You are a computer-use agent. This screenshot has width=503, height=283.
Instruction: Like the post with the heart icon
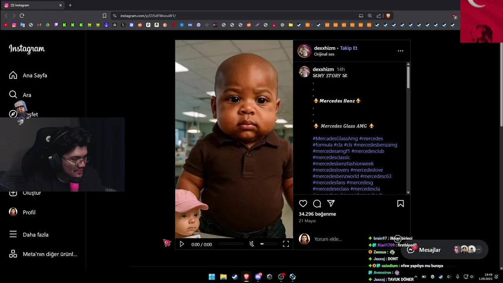(x=303, y=204)
